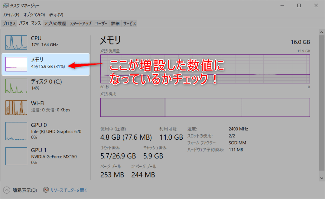Click the scrollbar down arrow
Screen dimensions: 325x199
tap(322, 178)
